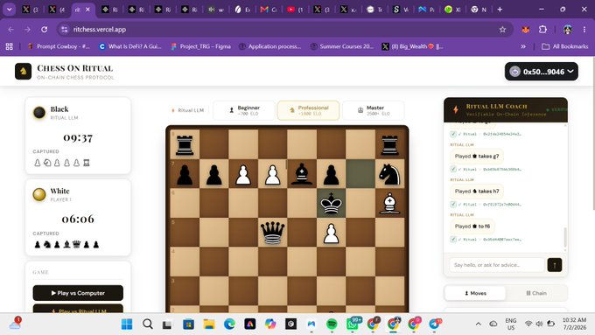Screen dimensions: 595x335
Task: Reload the page with refresh button
Action: [45, 29]
